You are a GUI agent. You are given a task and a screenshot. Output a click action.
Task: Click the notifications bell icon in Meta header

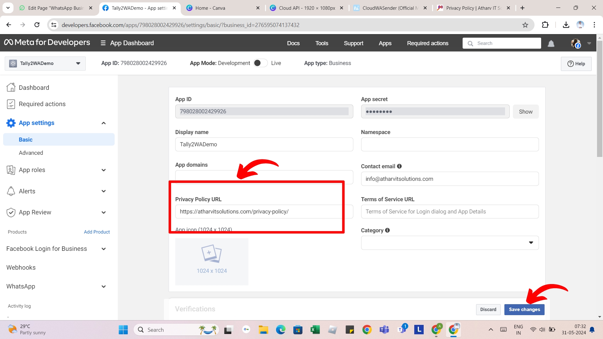pos(551,43)
